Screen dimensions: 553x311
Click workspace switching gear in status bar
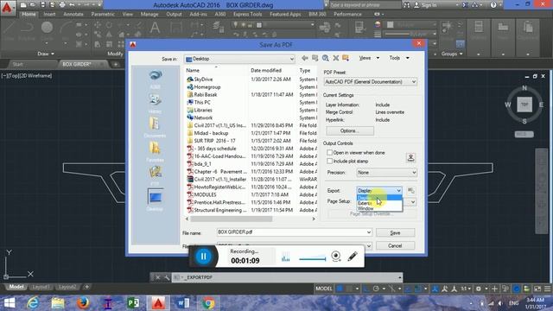click(x=479, y=289)
